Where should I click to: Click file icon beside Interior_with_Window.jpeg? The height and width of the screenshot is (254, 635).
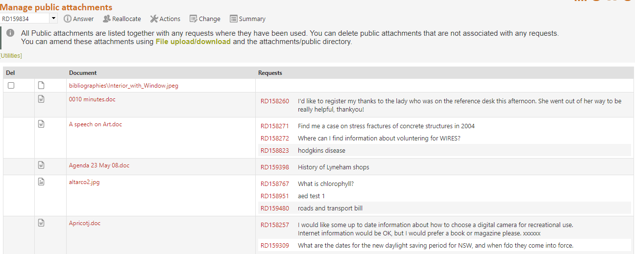[x=41, y=85]
